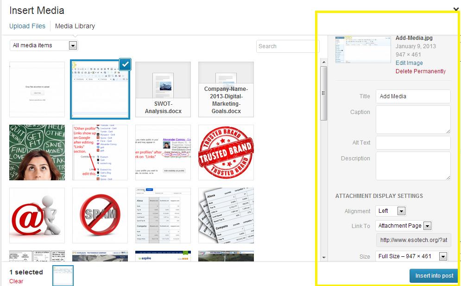
Task: Select the Alexander Conroy profile screenshot thumbnail
Action: click(x=163, y=153)
